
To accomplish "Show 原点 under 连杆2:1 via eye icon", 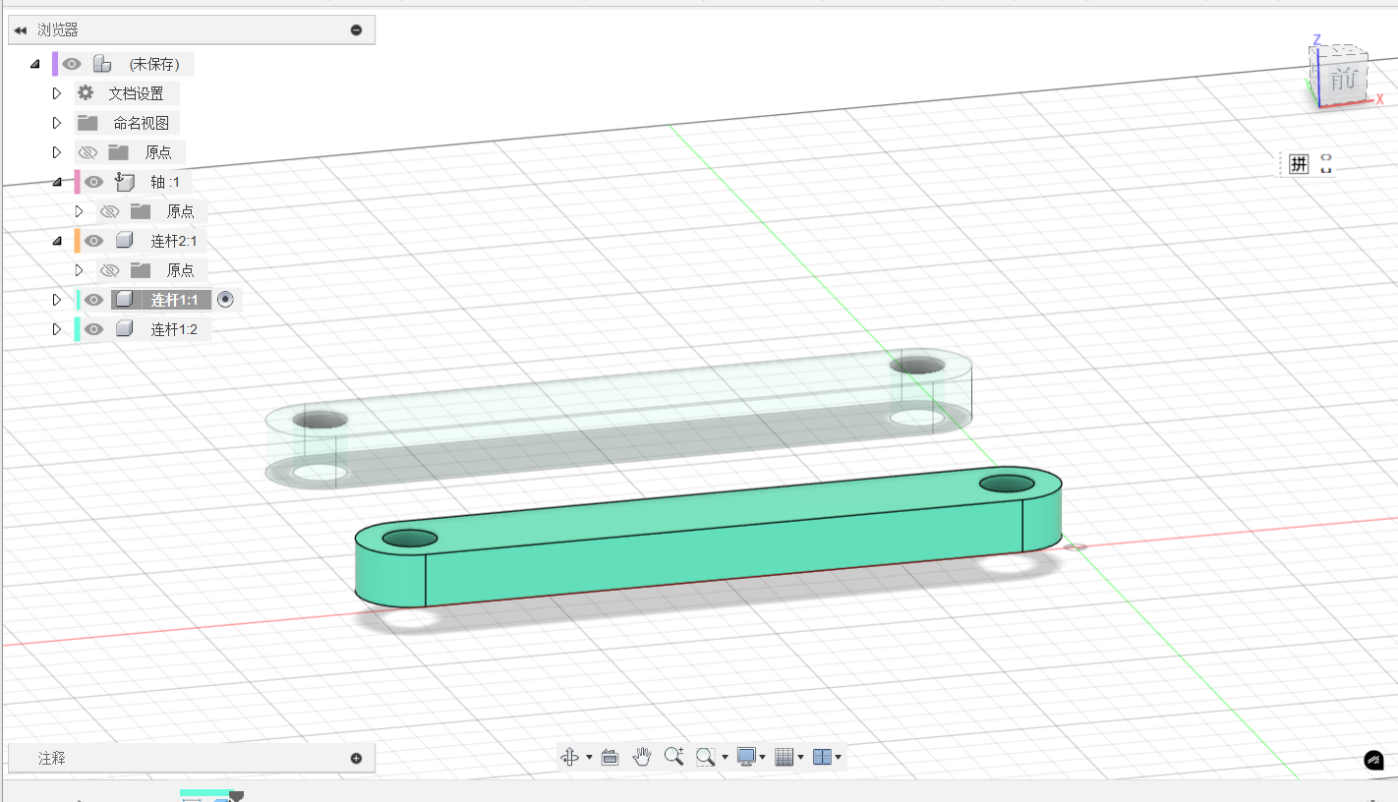I will pyautogui.click(x=110, y=270).
